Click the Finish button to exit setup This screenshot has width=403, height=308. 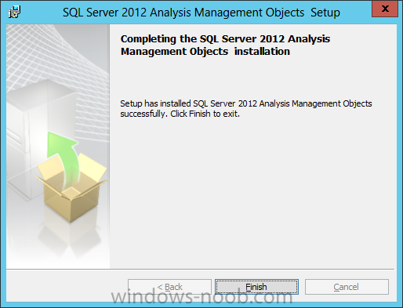tap(256, 287)
